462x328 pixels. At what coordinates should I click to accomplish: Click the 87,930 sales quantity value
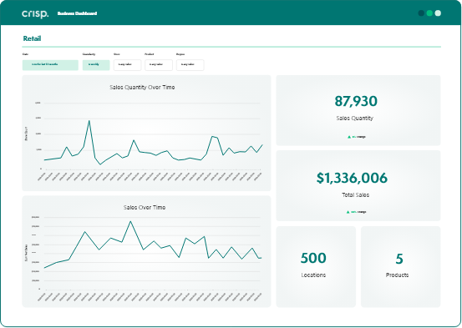point(356,101)
